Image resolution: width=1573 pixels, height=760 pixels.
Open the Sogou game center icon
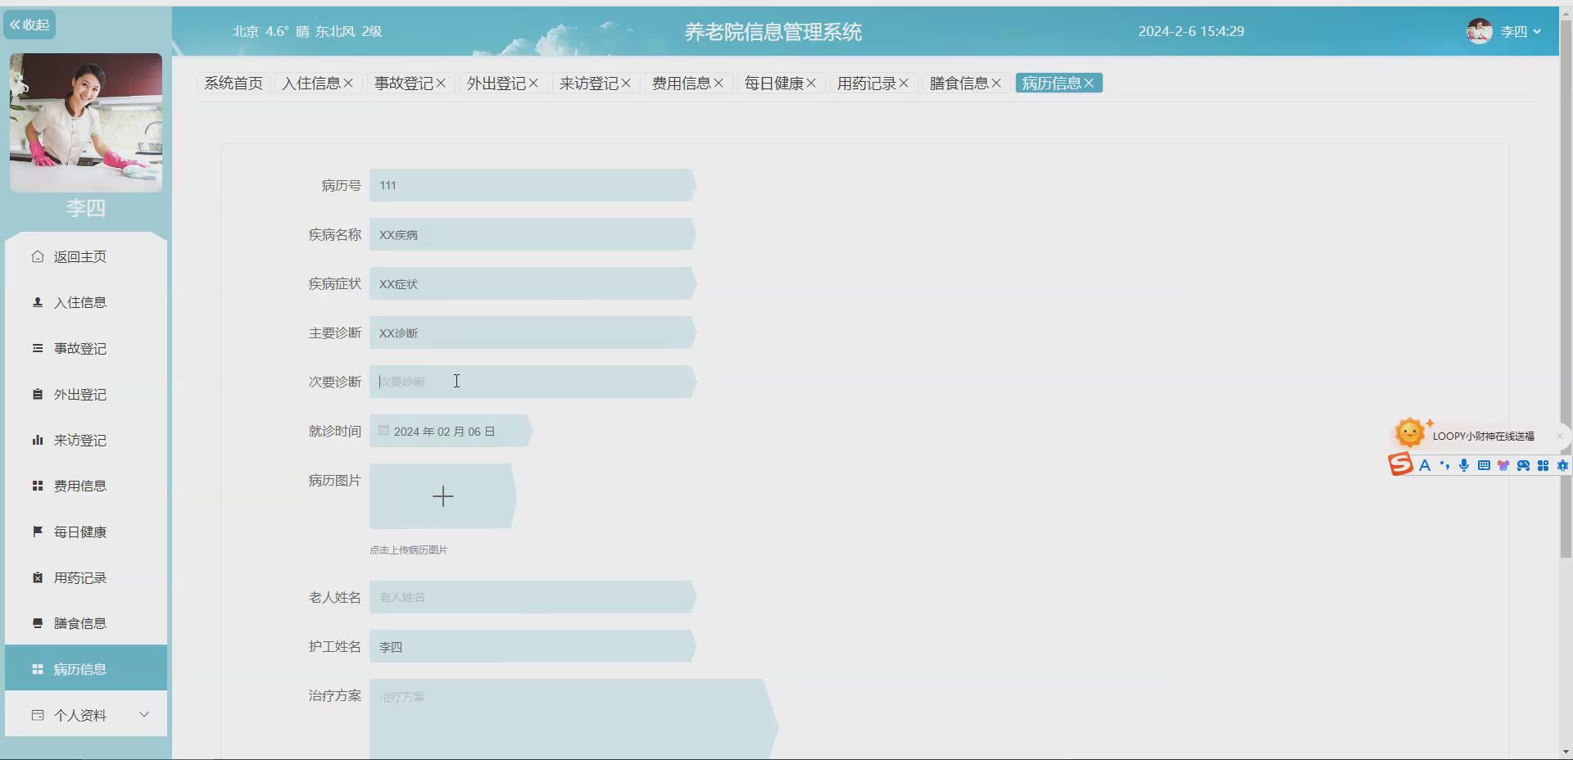[1523, 465]
